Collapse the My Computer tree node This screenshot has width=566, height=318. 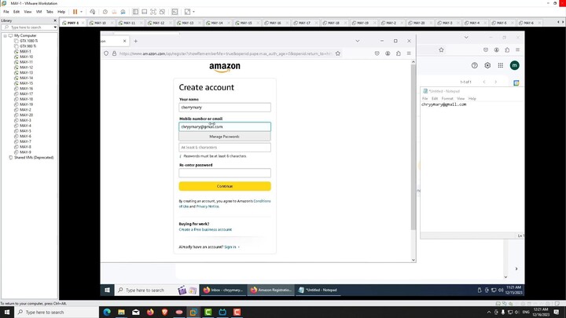pos(5,35)
